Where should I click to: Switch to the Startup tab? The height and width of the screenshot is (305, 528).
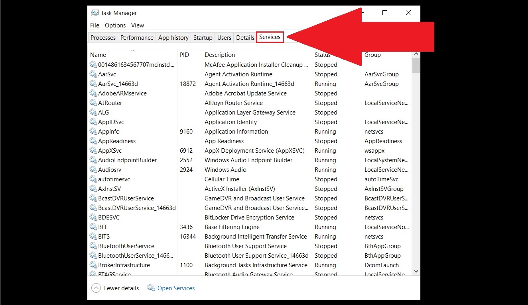pos(203,37)
